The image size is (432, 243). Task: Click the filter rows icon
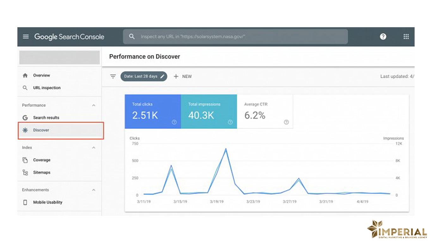coord(113,76)
